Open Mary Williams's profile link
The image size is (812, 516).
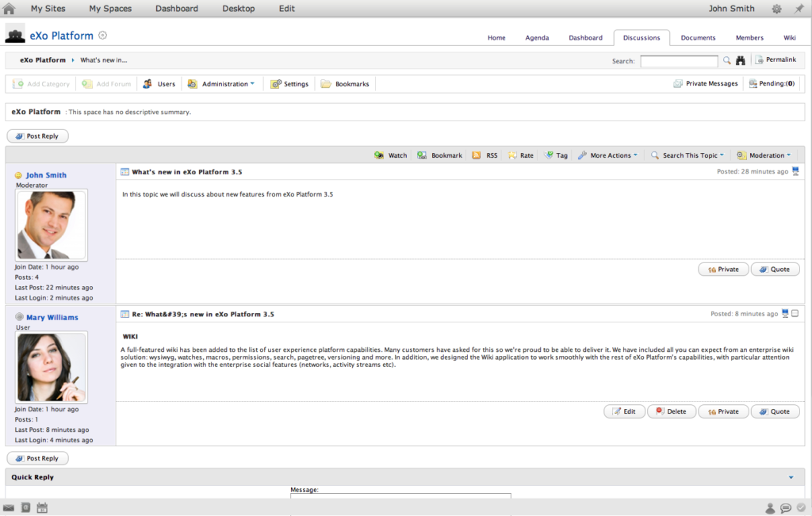[x=52, y=317]
